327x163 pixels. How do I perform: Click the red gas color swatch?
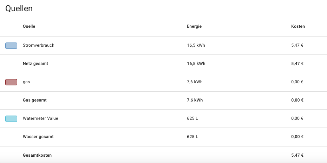11,82
